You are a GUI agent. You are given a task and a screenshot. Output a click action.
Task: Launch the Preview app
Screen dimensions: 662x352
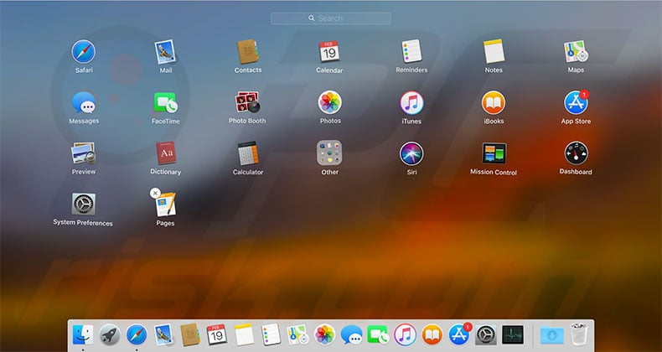tap(84, 153)
